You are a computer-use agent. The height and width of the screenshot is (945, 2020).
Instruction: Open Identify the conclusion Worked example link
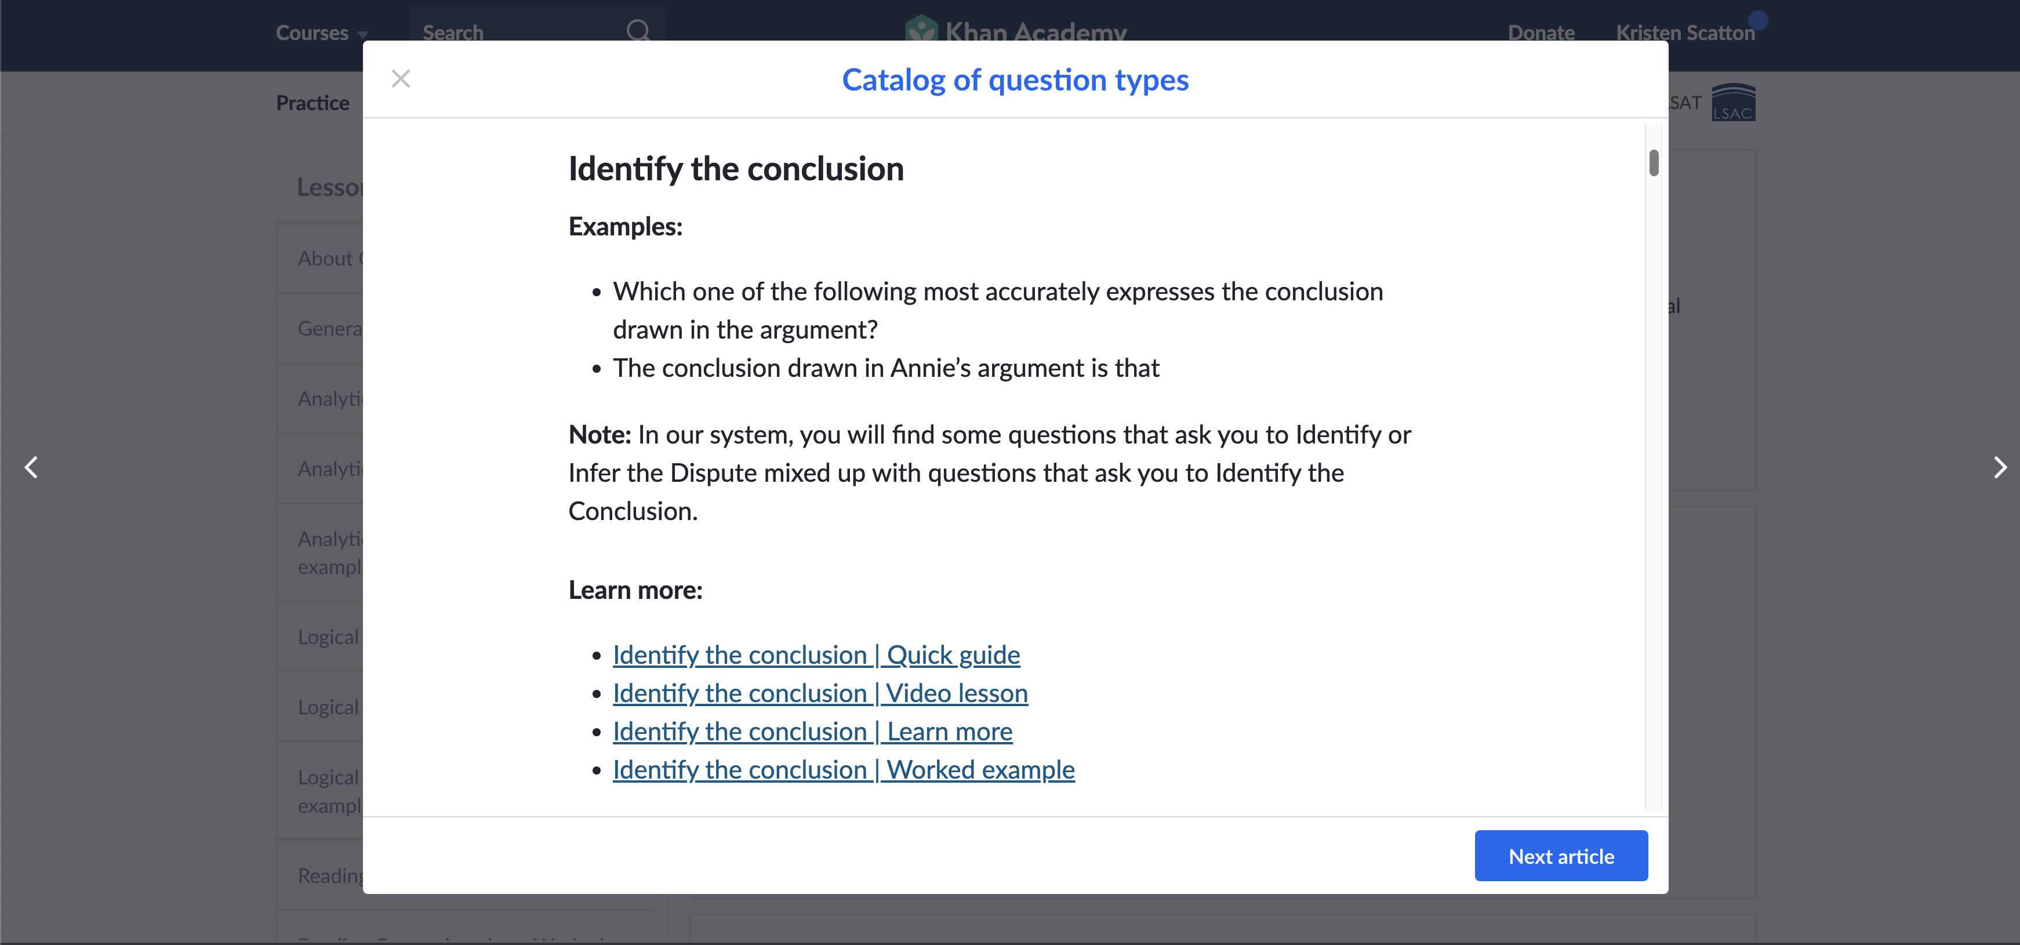click(843, 770)
